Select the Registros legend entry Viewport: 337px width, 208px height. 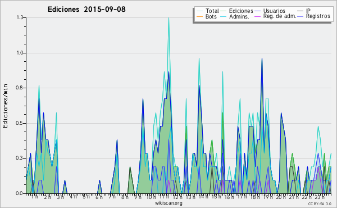(x=314, y=16)
